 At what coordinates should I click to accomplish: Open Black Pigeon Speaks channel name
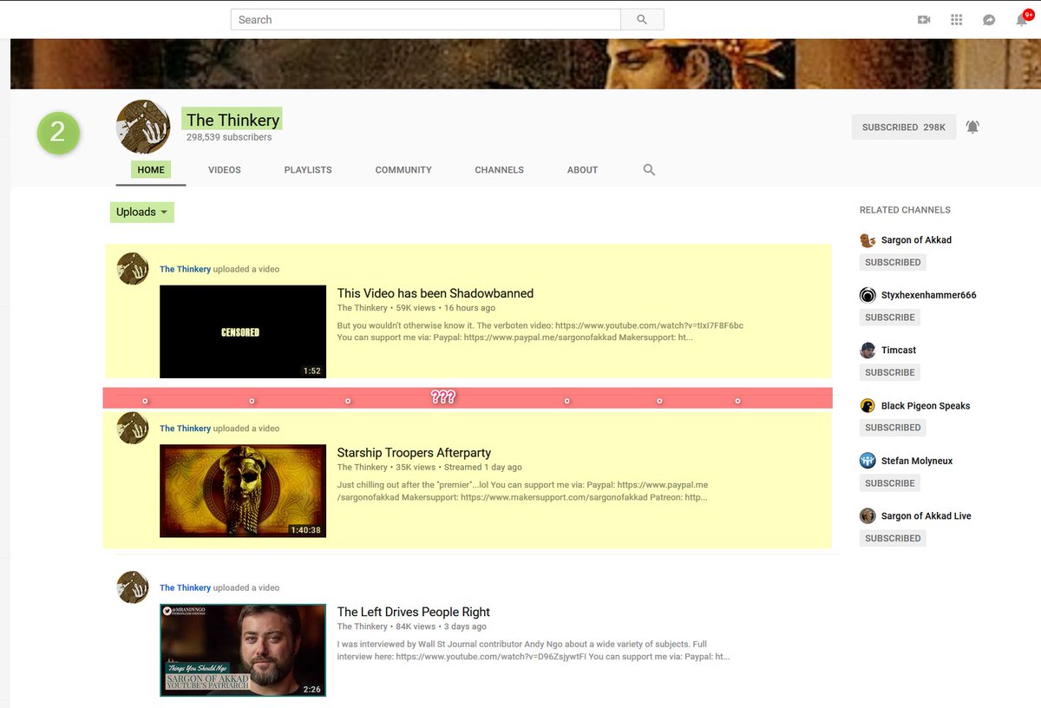(x=926, y=406)
